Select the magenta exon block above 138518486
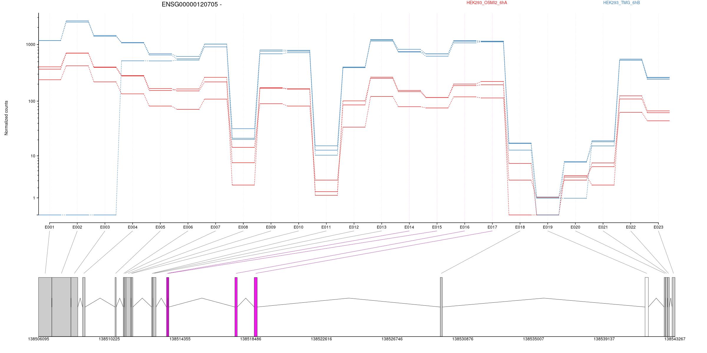The width and height of the screenshot is (707, 353). pyautogui.click(x=236, y=307)
